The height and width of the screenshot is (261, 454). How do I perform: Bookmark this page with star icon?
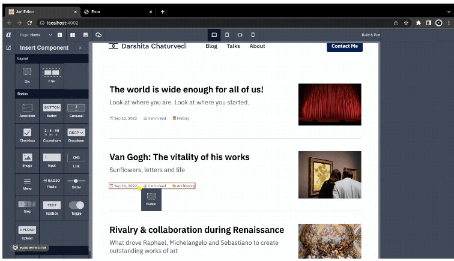coord(406,23)
